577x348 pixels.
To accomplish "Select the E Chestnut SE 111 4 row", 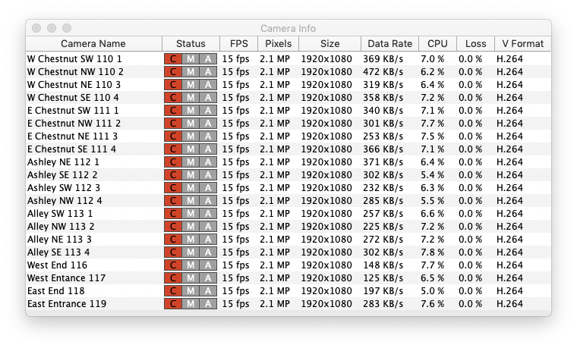I will tap(71, 149).
